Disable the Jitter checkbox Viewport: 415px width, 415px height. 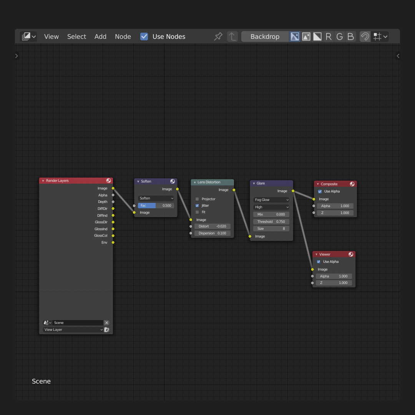pyautogui.click(x=197, y=206)
